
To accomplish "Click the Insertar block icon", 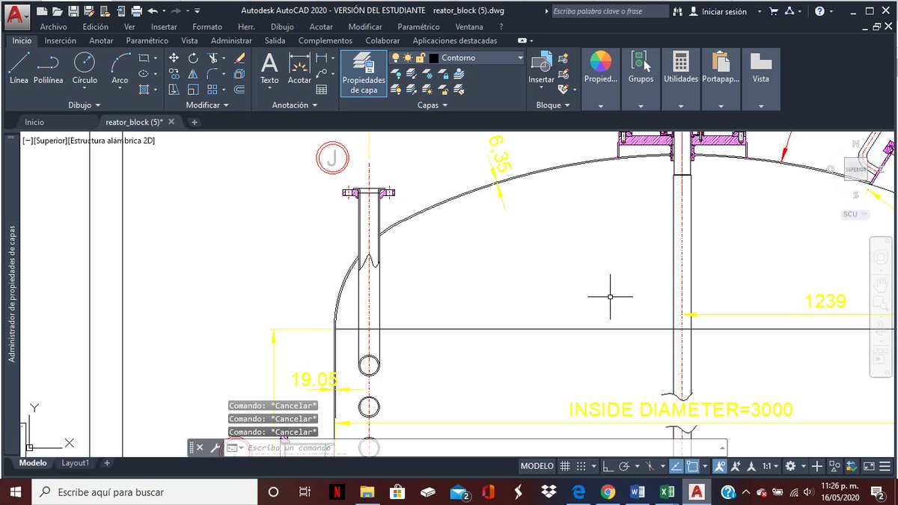I will [541, 68].
